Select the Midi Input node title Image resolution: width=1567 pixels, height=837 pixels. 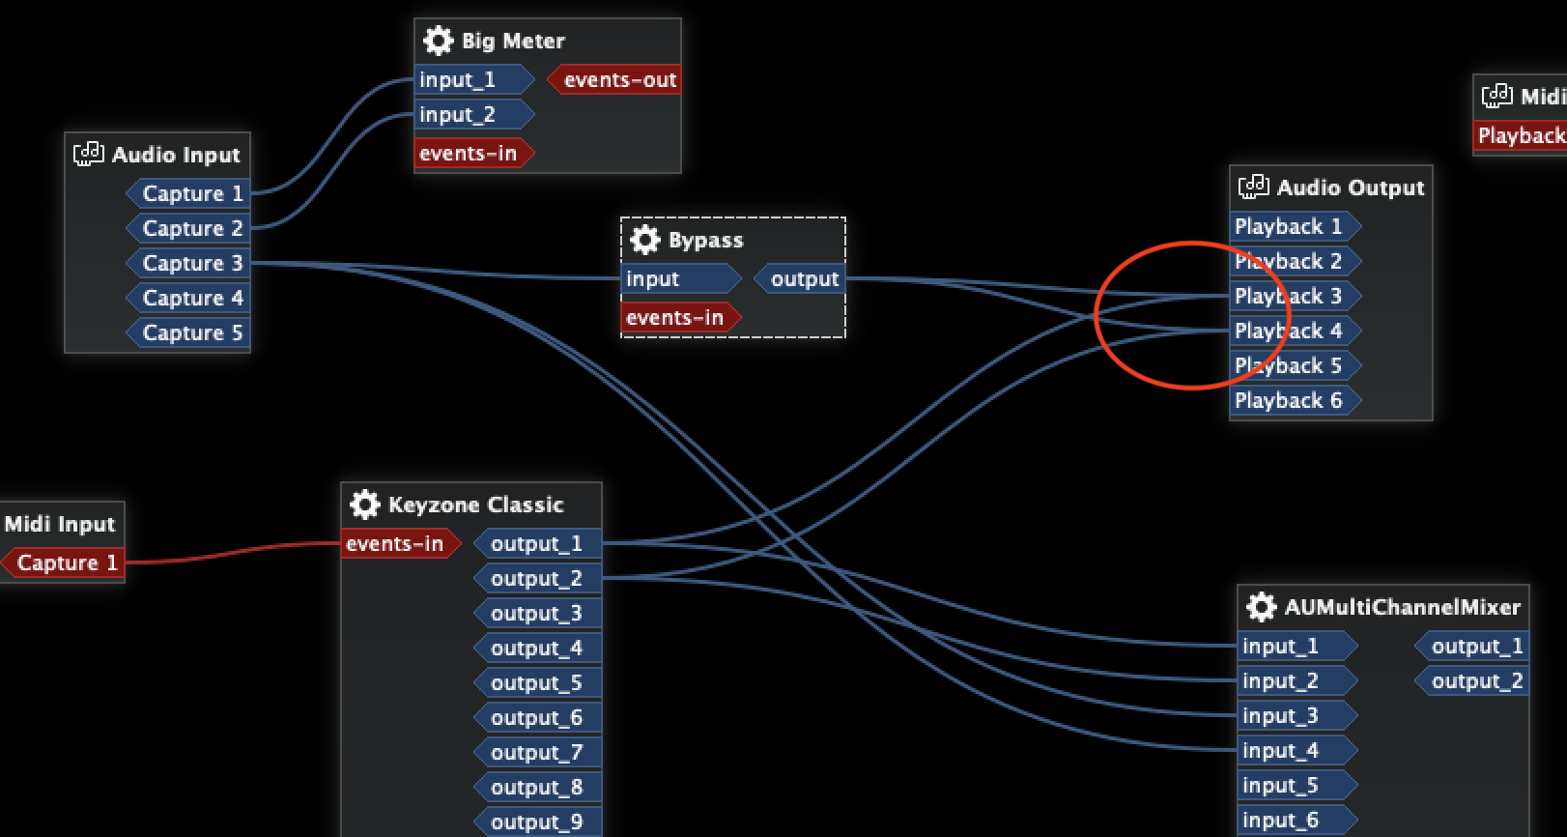click(x=60, y=524)
